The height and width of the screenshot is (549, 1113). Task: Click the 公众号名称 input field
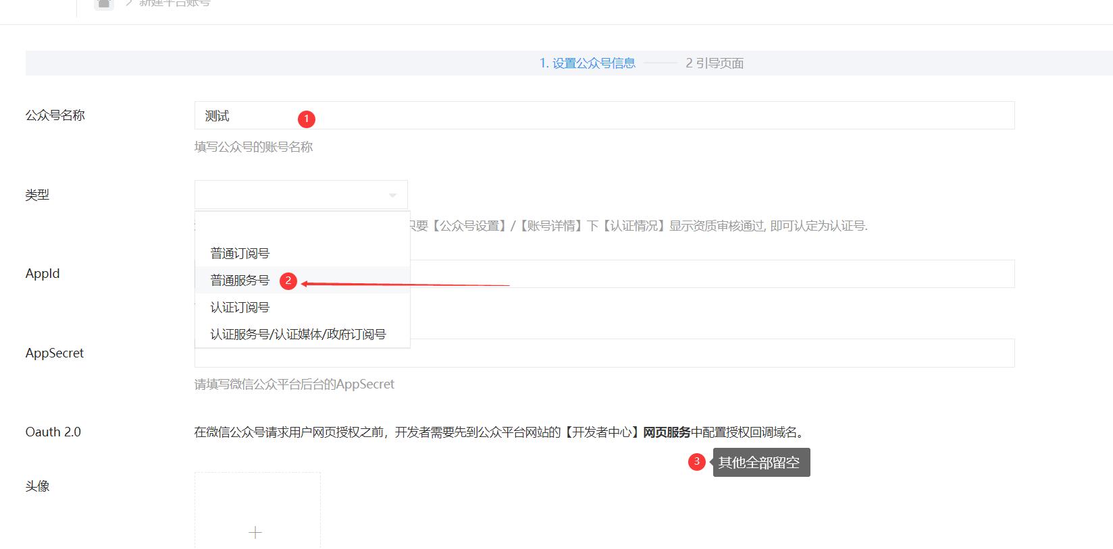[604, 115]
